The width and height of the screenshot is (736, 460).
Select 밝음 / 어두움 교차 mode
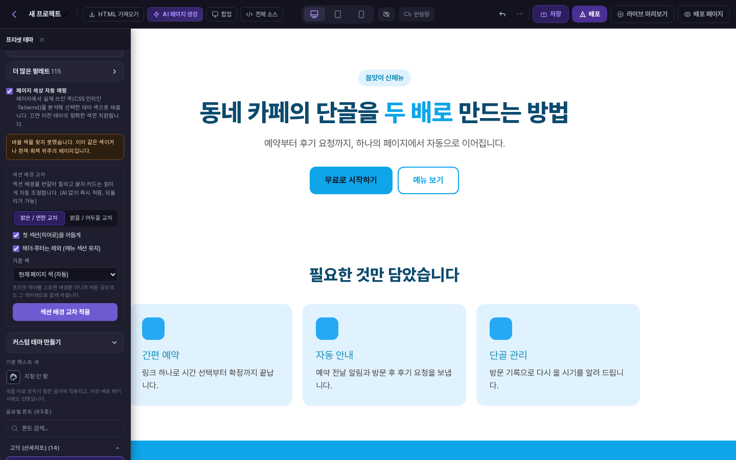point(91,218)
